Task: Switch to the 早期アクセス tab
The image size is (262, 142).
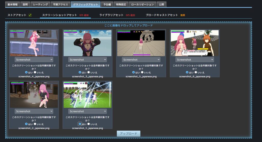Action: (60, 5)
